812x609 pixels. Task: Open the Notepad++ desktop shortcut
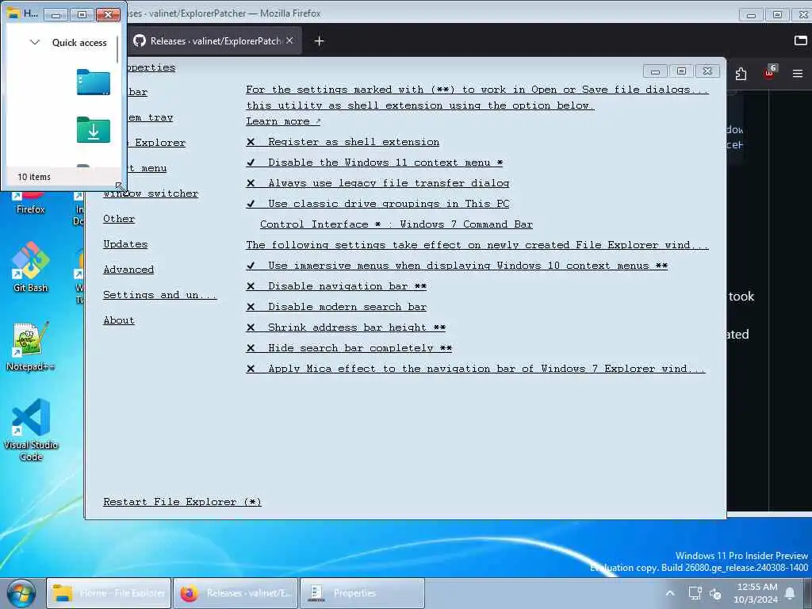pyautogui.click(x=31, y=346)
